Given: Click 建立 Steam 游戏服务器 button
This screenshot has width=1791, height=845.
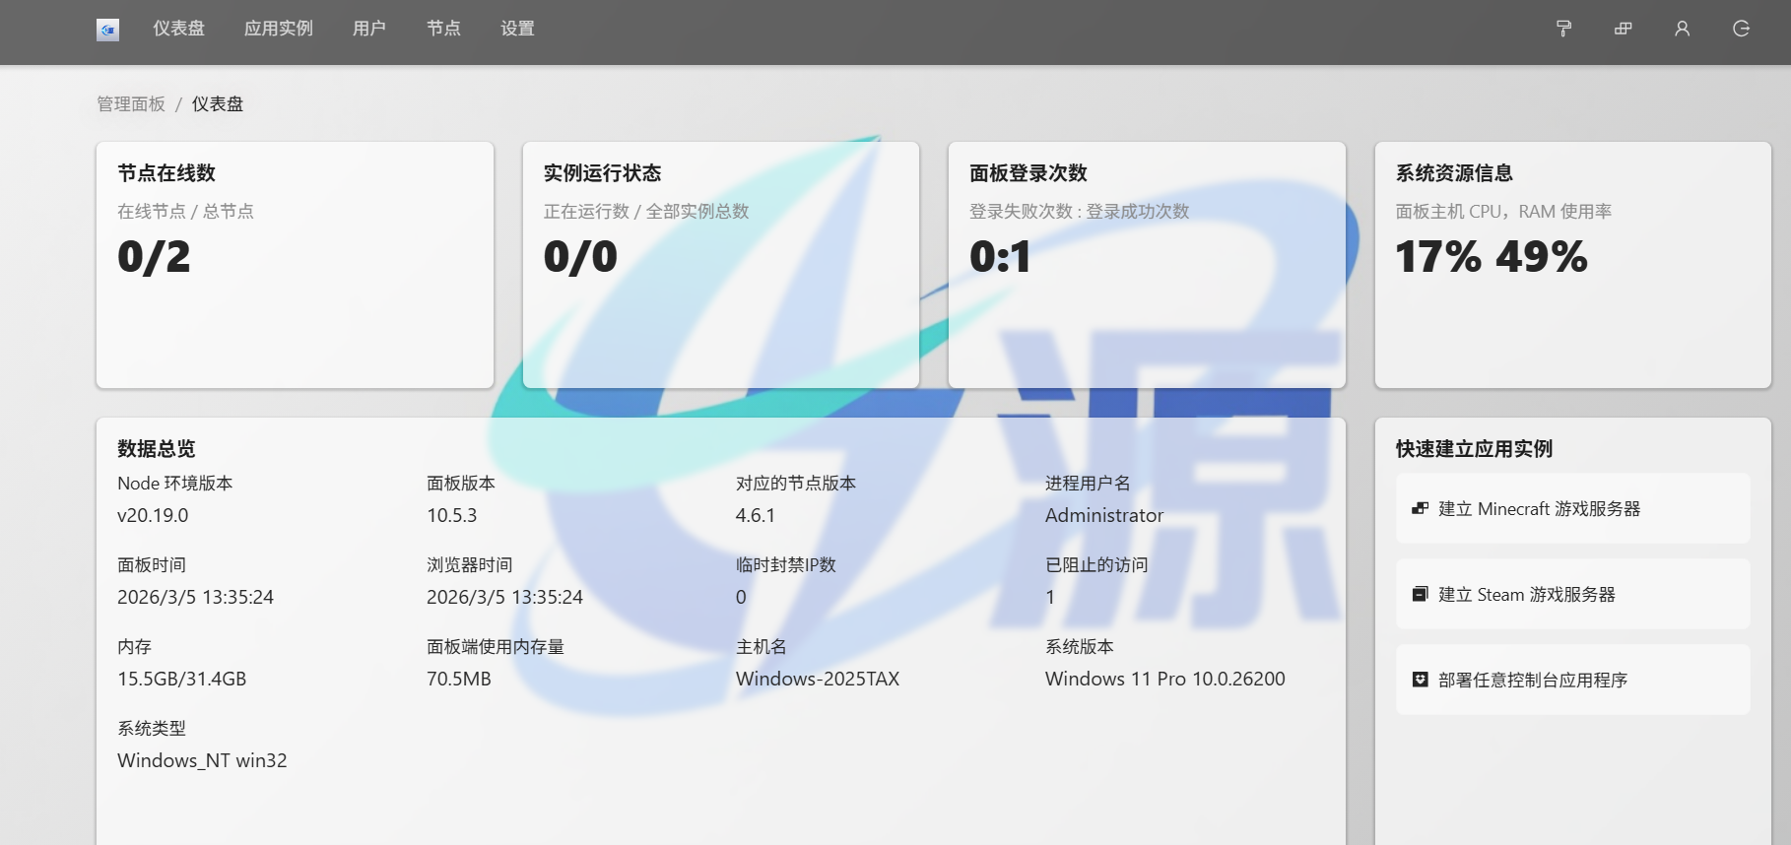Looking at the screenshot, I should (x=1572, y=594).
